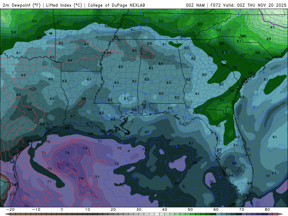Click the 47 dewpoint value on the map

[x=273, y=27]
